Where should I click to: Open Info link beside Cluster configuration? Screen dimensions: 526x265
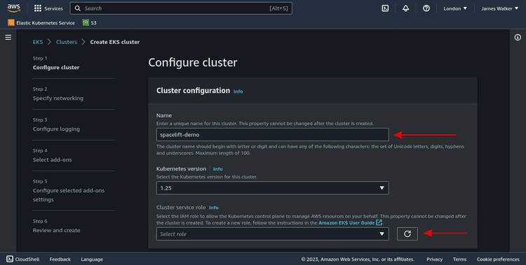pos(238,92)
